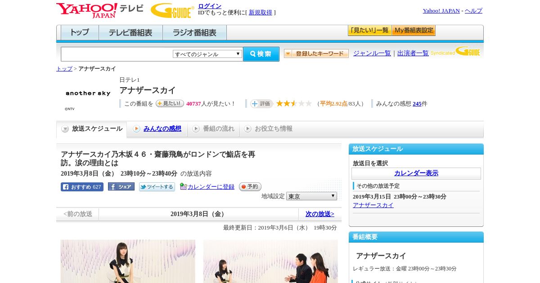Click the 番組の流れ tab arrow icon
540x283 pixels.
[x=196, y=129]
